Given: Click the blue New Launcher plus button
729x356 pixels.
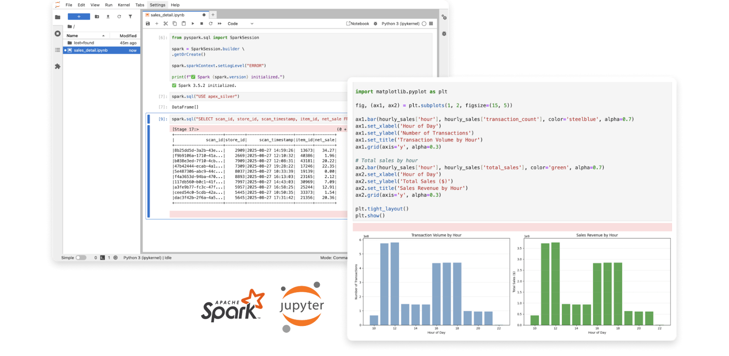Looking at the screenshot, I should point(79,17).
